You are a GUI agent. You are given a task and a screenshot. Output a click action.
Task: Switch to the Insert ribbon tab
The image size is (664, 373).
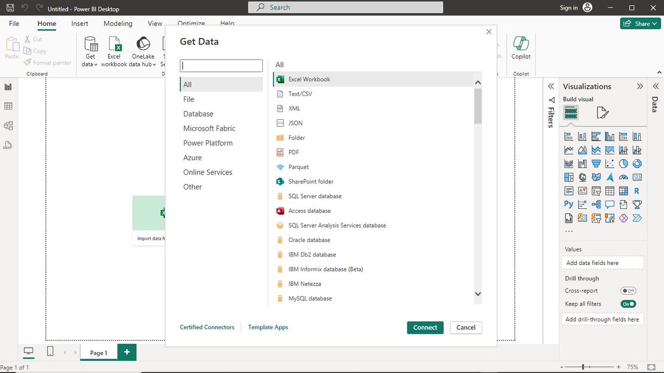80,24
